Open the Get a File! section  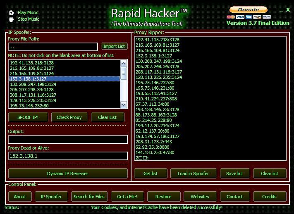(127, 197)
